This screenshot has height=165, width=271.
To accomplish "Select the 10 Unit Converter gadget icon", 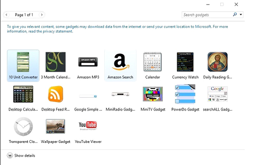I will coord(23,62).
